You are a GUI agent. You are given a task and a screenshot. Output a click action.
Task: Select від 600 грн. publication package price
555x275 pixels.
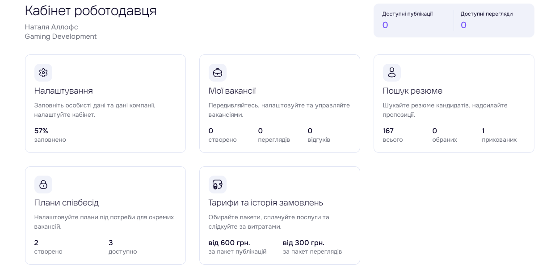237,247
